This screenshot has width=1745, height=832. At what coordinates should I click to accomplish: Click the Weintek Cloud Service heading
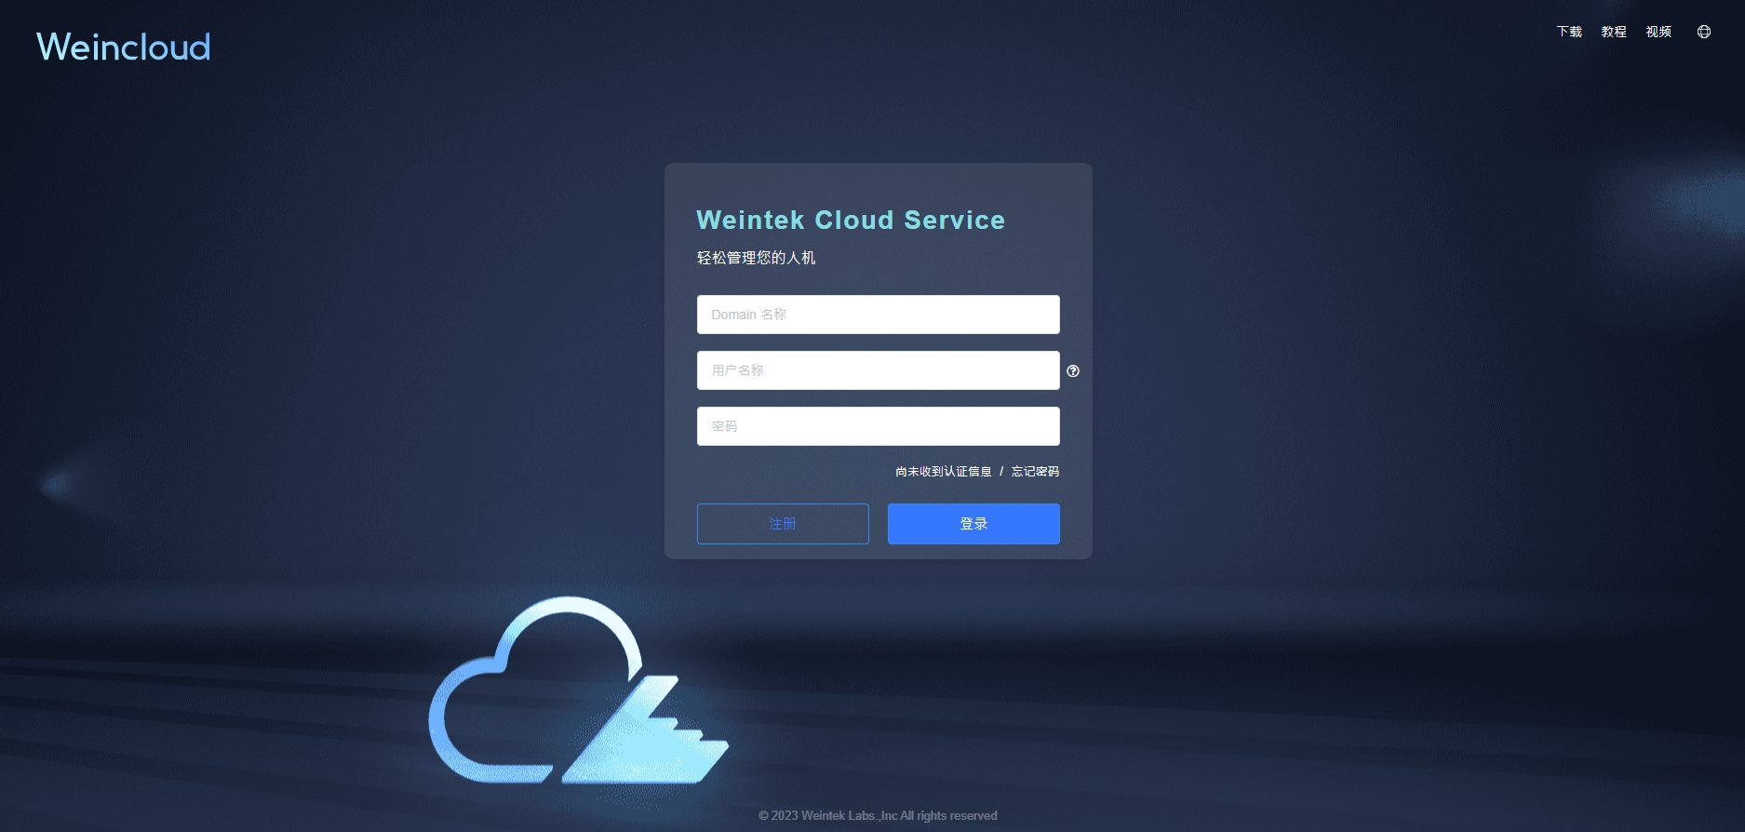(x=851, y=220)
